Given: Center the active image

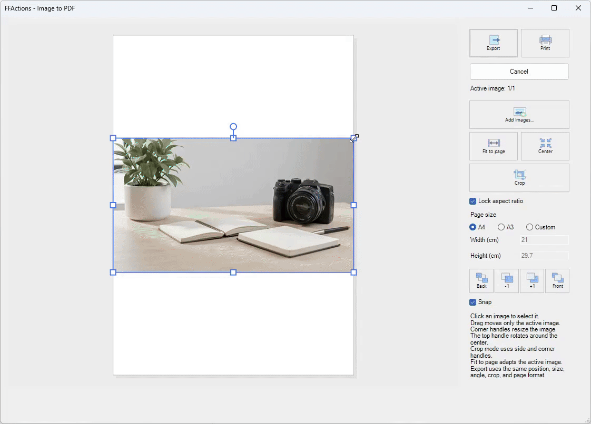Looking at the screenshot, I should click(545, 146).
